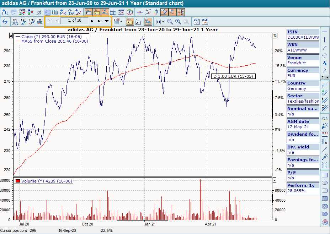Select the Fibonacci arcs drawing tool
This screenshot has width=330, height=234.
coord(324,119)
